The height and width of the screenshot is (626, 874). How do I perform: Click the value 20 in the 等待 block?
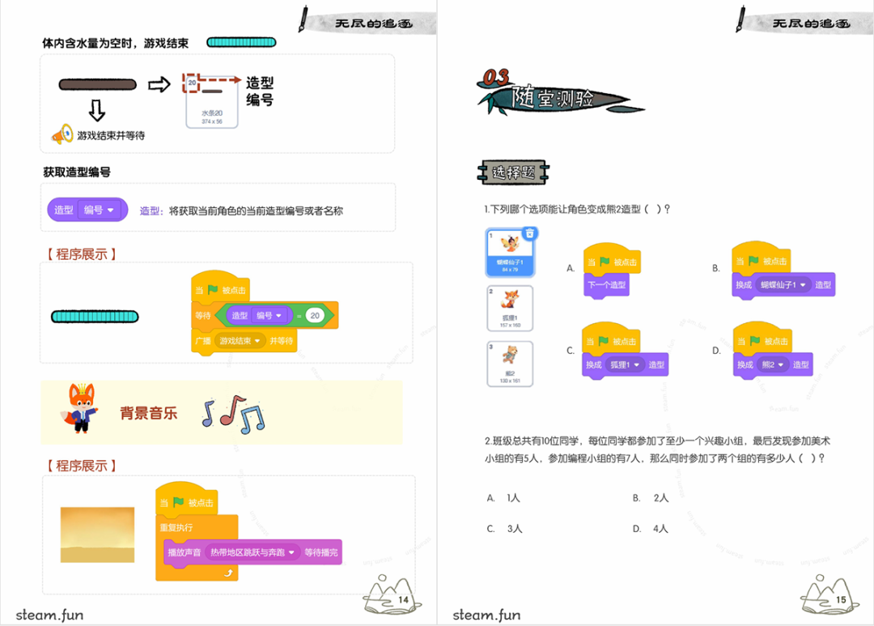click(315, 315)
